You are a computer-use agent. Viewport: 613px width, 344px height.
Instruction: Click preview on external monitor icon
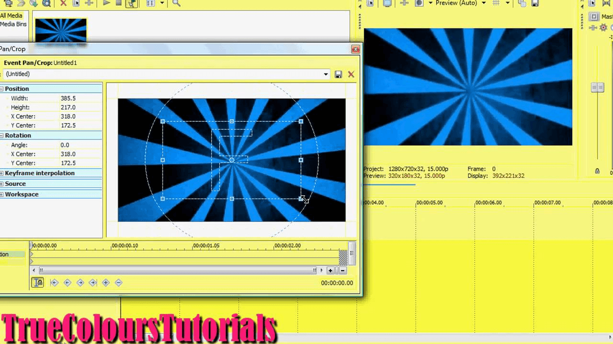(387, 3)
